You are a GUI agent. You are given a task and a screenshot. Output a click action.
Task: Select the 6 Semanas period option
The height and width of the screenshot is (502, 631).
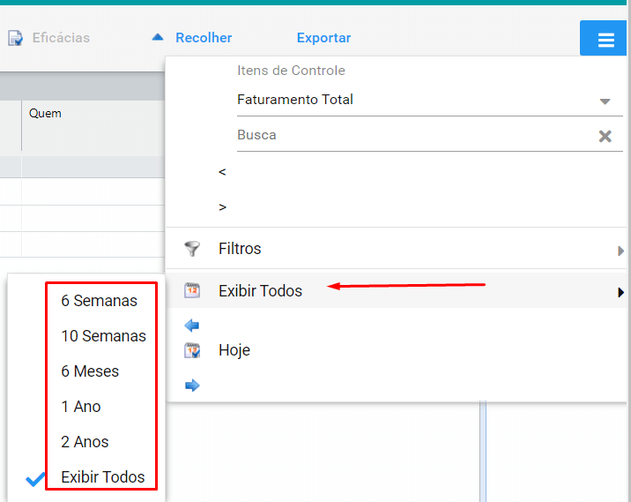[99, 301]
